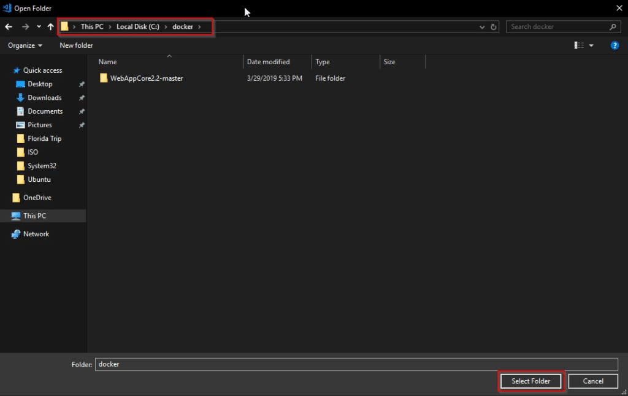Cancel the Open Folder dialog
Image resolution: width=628 pixels, height=396 pixels.
[x=593, y=381]
